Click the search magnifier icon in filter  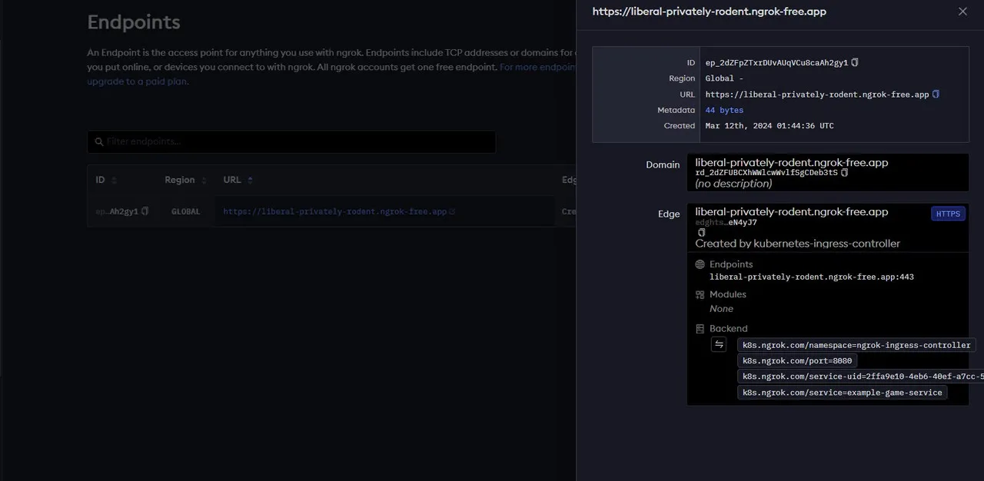click(x=99, y=141)
